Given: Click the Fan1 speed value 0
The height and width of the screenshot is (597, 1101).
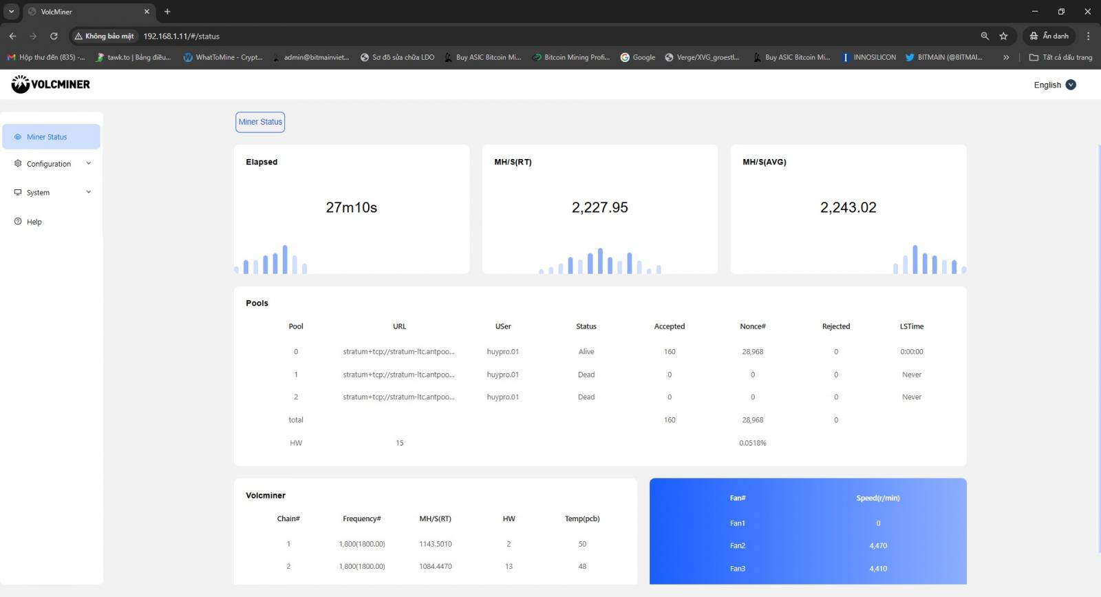Looking at the screenshot, I should tap(878, 523).
